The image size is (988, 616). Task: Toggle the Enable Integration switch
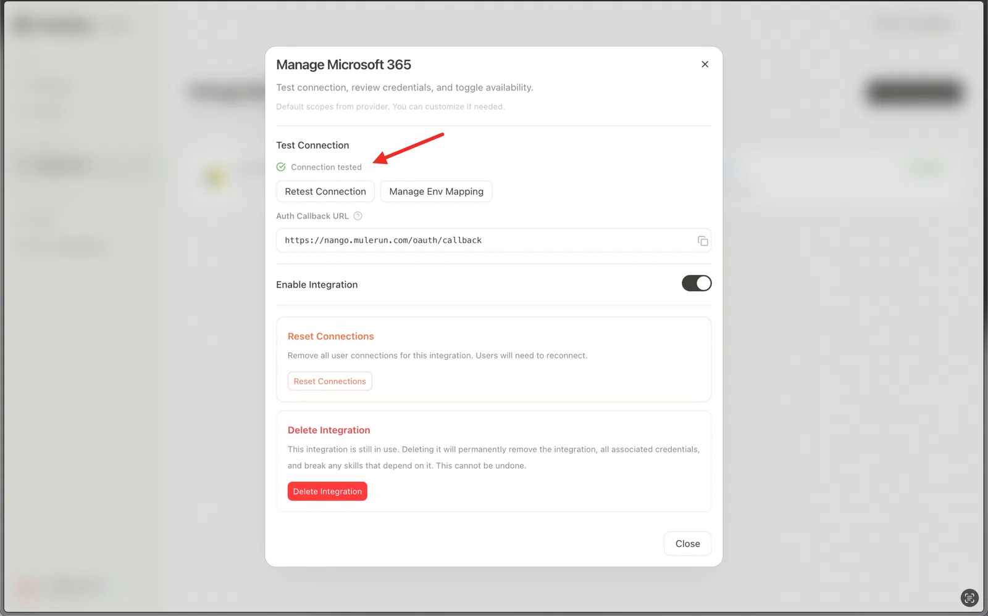pyautogui.click(x=697, y=283)
